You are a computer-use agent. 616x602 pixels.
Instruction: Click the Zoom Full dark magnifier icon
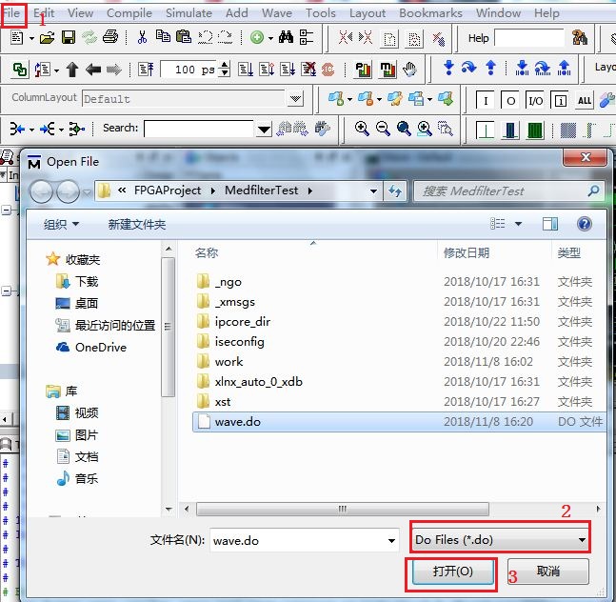click(404, 128)
